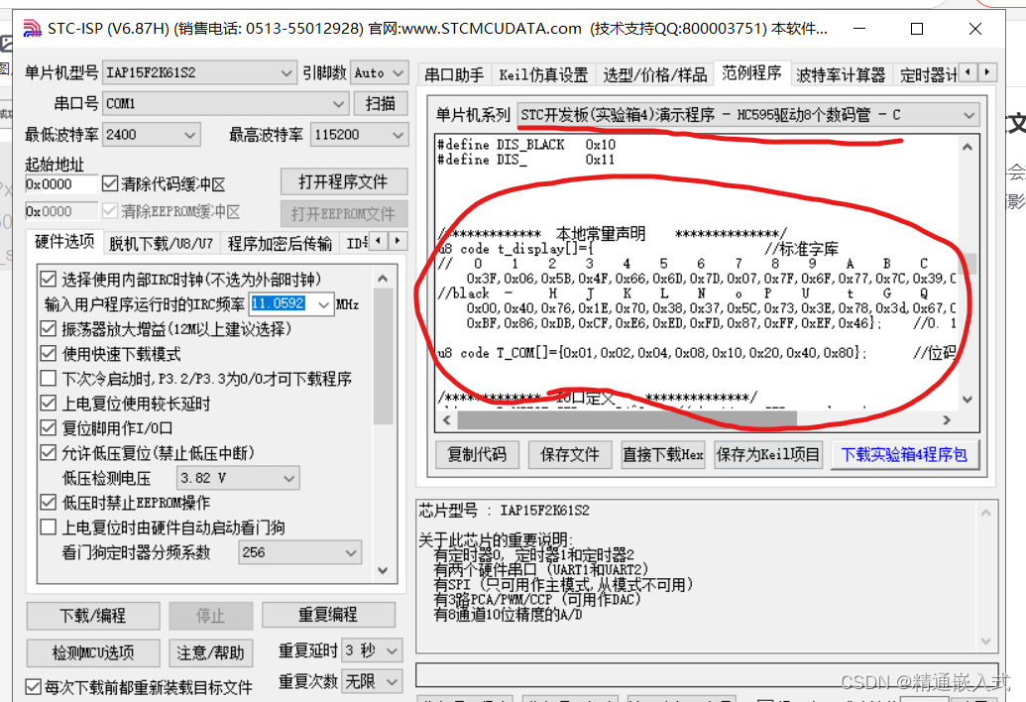Click 起始地址 0x0000 input field
The image size is (1026, 702).
point(60,184)
